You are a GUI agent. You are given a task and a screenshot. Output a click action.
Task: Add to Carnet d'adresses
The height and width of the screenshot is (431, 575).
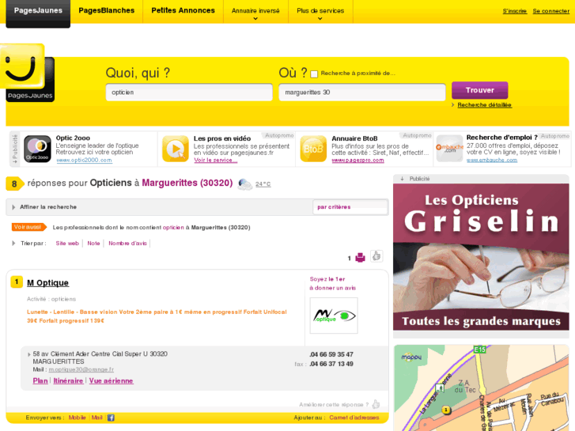click(x=354, y=418)
